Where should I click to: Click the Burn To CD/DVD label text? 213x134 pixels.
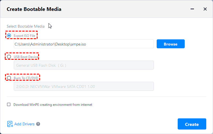tap(25, 78)
